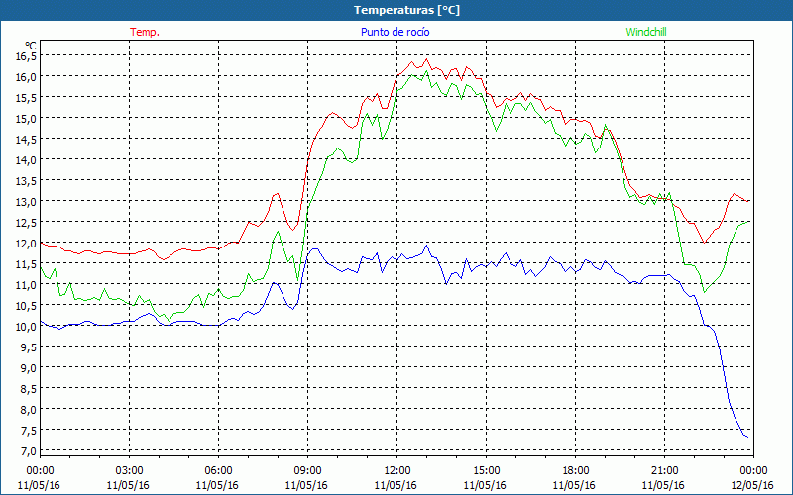This screenshot has height=495, width=793.
Task: Select the red Temp. legend label
Action: click(x=145, y=32)
